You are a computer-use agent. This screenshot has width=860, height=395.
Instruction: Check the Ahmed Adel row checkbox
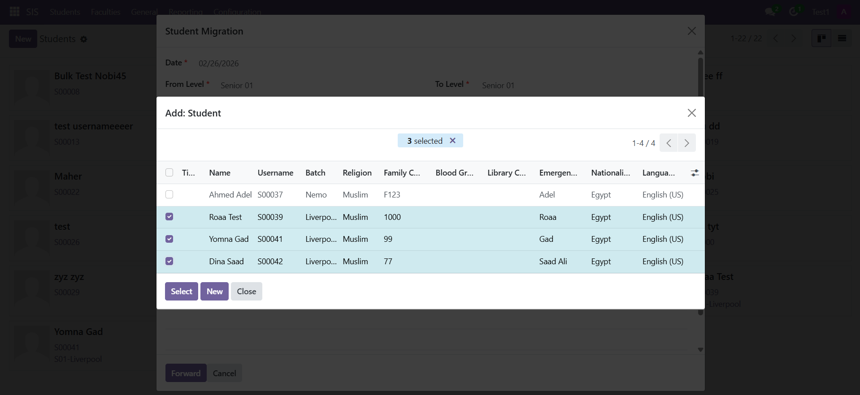169,194
